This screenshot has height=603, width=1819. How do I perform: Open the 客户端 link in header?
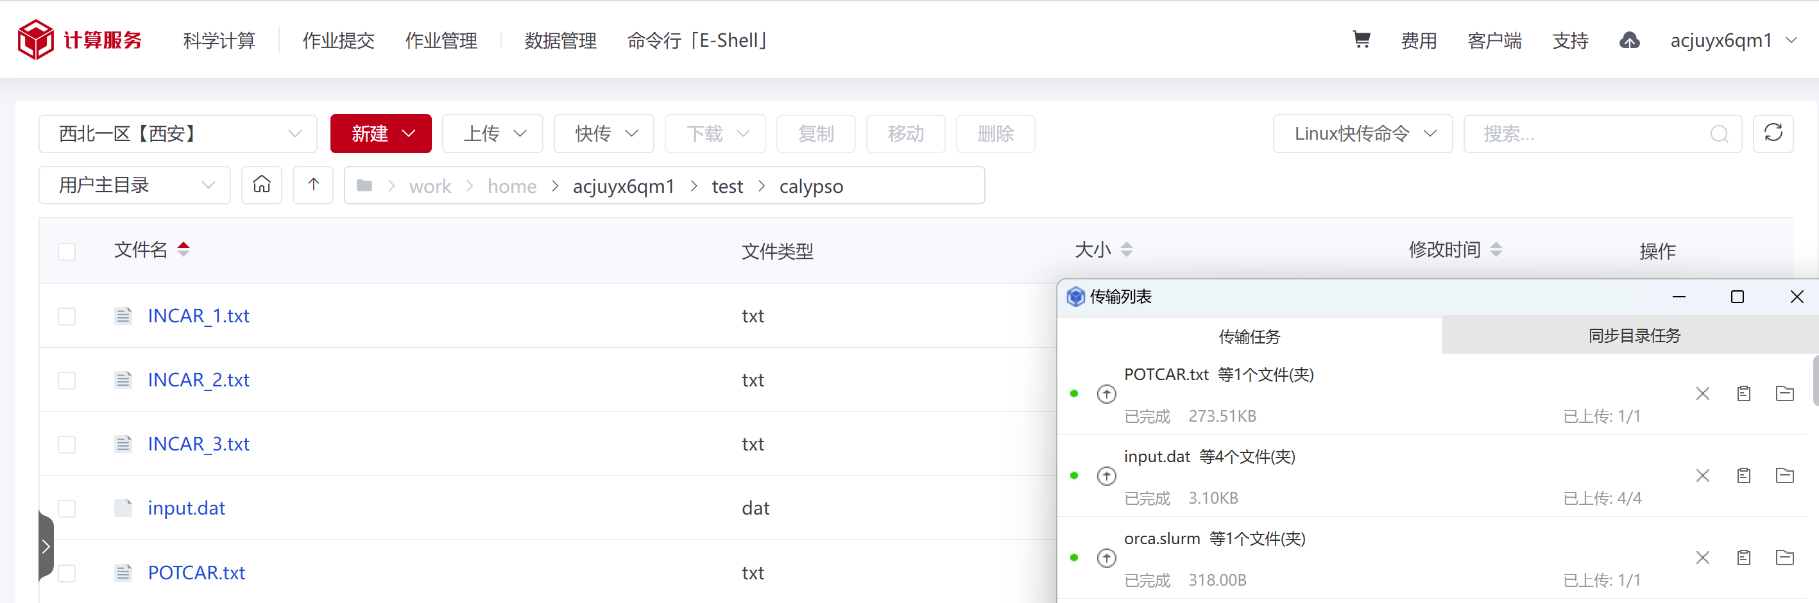pos(1494,40)
